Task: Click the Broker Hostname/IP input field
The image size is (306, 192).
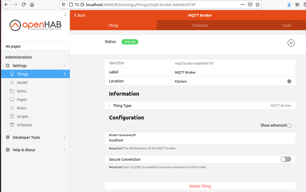Action: 200,140
